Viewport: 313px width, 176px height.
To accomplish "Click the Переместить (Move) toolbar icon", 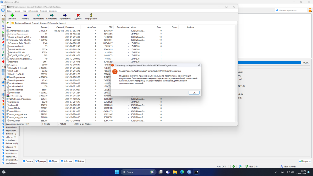I will tap(65, 15).
